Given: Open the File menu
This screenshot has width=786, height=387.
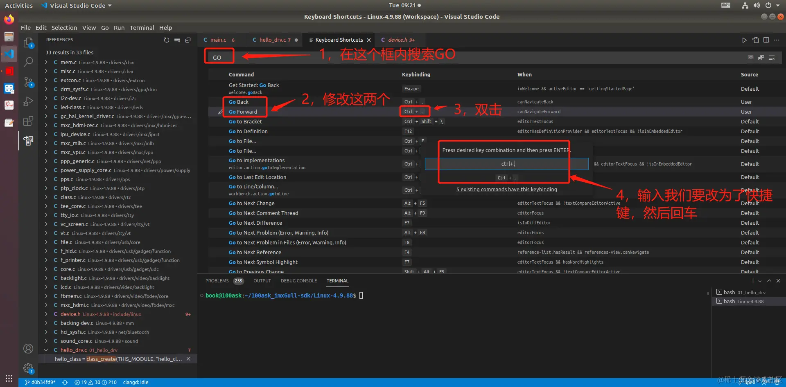Looking at the screenshot, I should [x=26, y=28].
